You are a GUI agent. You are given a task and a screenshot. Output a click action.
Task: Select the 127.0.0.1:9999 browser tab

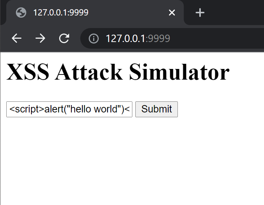pyautogui.click(x=95, y=13)
